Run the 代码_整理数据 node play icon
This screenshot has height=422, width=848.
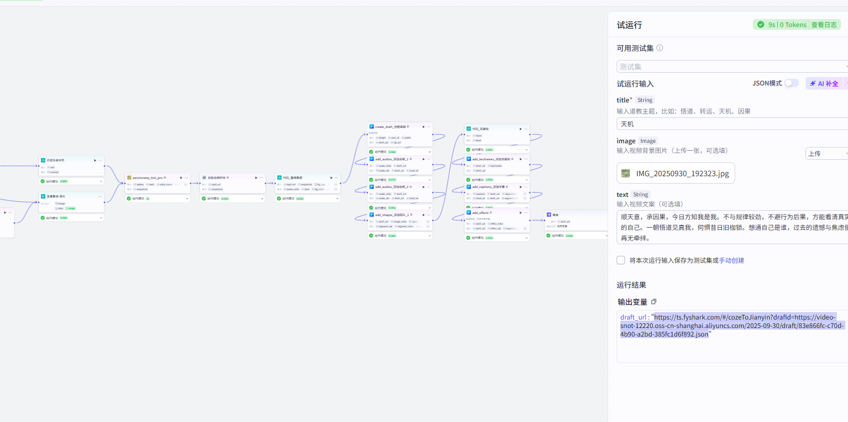pos(331,178)
